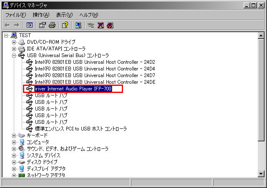
Task: Collapse the USB コントローラ node
Action: [x=14, y=55]
